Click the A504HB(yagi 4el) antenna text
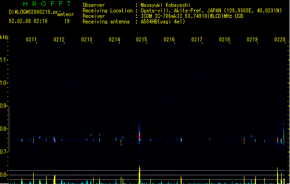 point(163,22)
